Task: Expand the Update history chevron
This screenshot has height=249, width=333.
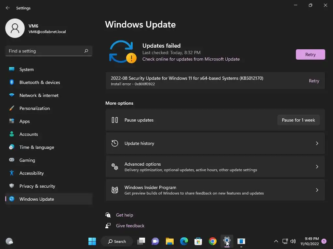Action: tap(317, 143)
